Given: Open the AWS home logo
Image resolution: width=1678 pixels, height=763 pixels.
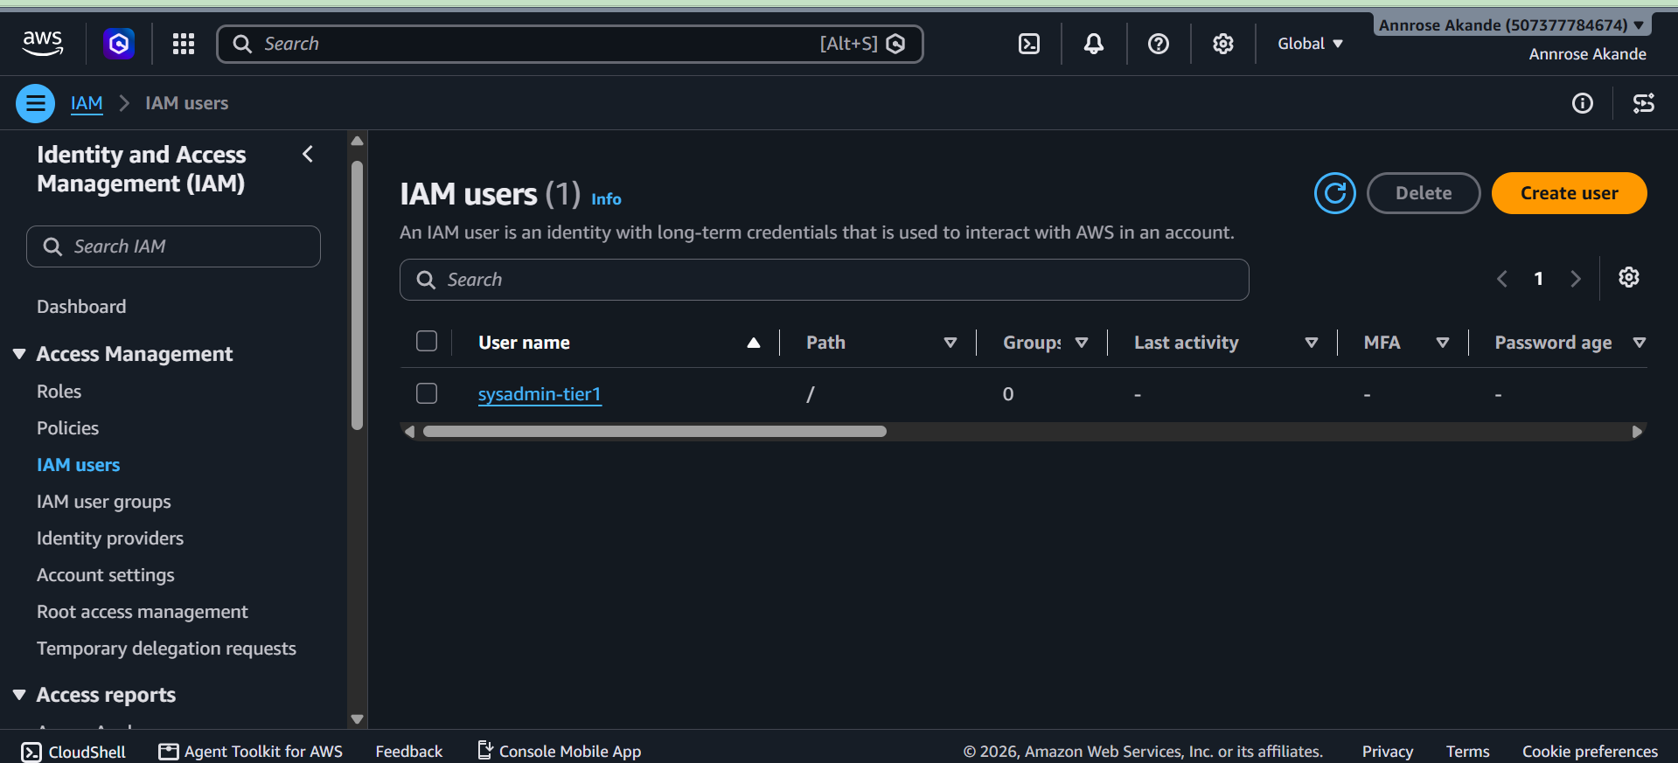Looking at the screenshot, I should (x=42, y=43).
